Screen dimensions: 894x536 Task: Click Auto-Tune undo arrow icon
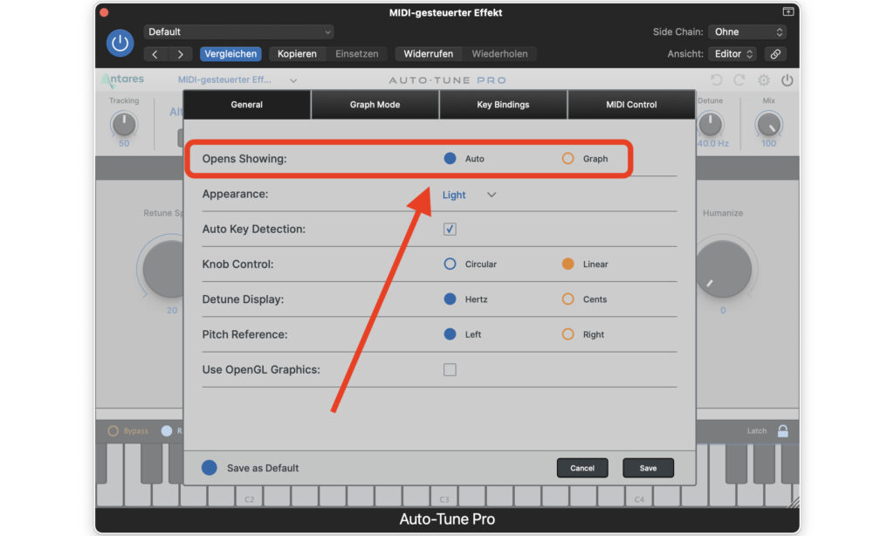coord(717,80)
